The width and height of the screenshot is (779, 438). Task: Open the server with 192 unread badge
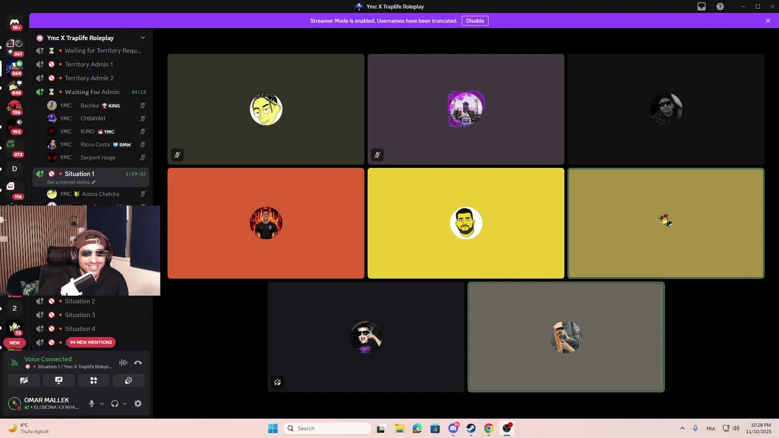[15, 127]
